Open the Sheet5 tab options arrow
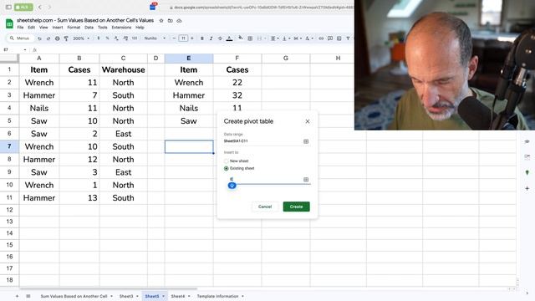This screenshot has width=535, height=301. (x=164, y=296)
